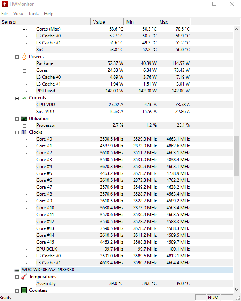This screenshot has width=241, height=301.
Task: Click the Clocks waveform icon
Action: [x=24, y=132]
